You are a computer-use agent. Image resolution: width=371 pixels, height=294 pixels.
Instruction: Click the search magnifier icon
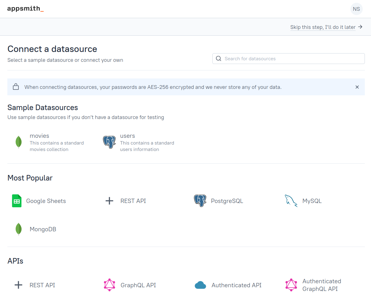[219, 58]
